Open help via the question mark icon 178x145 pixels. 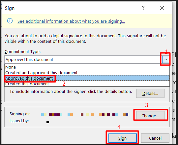pyautogui.click(x=143, y=8)
